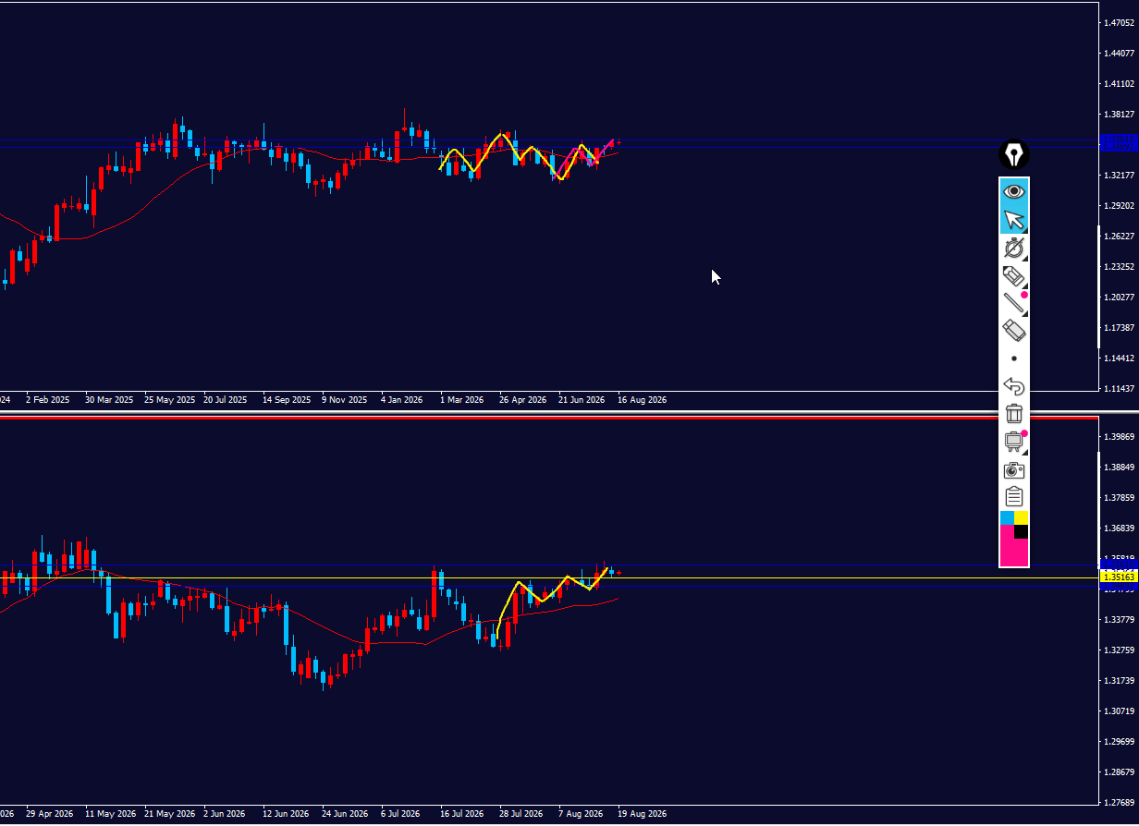Pick the yellow color swatch

click(1022, 518)
